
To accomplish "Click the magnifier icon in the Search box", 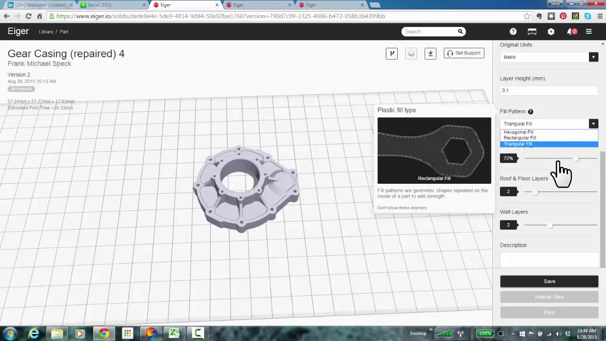I will coord(460,32).
